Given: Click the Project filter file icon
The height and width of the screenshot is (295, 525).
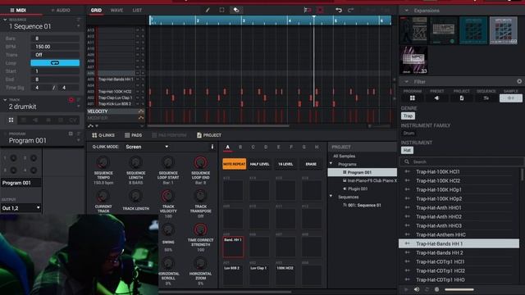Looking at the screenshot, I should coord(461,98).
